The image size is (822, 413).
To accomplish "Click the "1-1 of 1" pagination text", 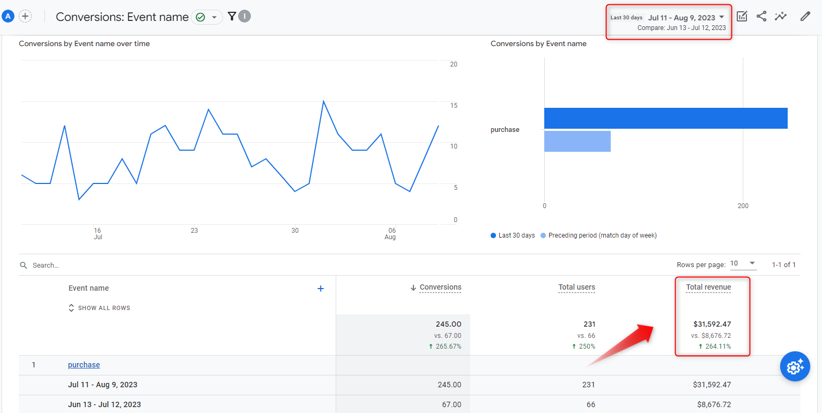I will point(784,264).
